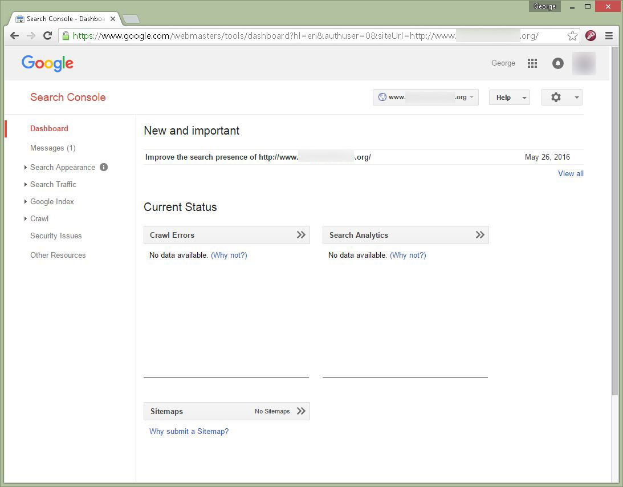Click the Sitemaps header
Image resolution: width=623 pixels, height=487 pixels.
(x=227, y=411)
